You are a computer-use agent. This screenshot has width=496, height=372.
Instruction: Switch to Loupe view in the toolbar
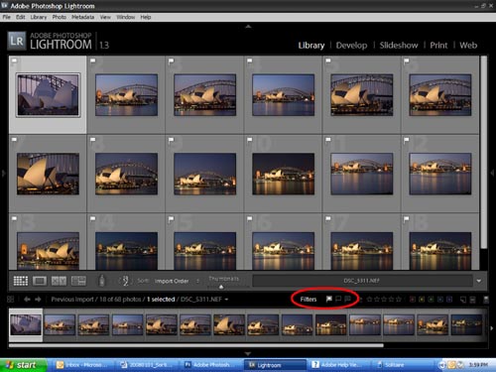(x=40, y=281)
